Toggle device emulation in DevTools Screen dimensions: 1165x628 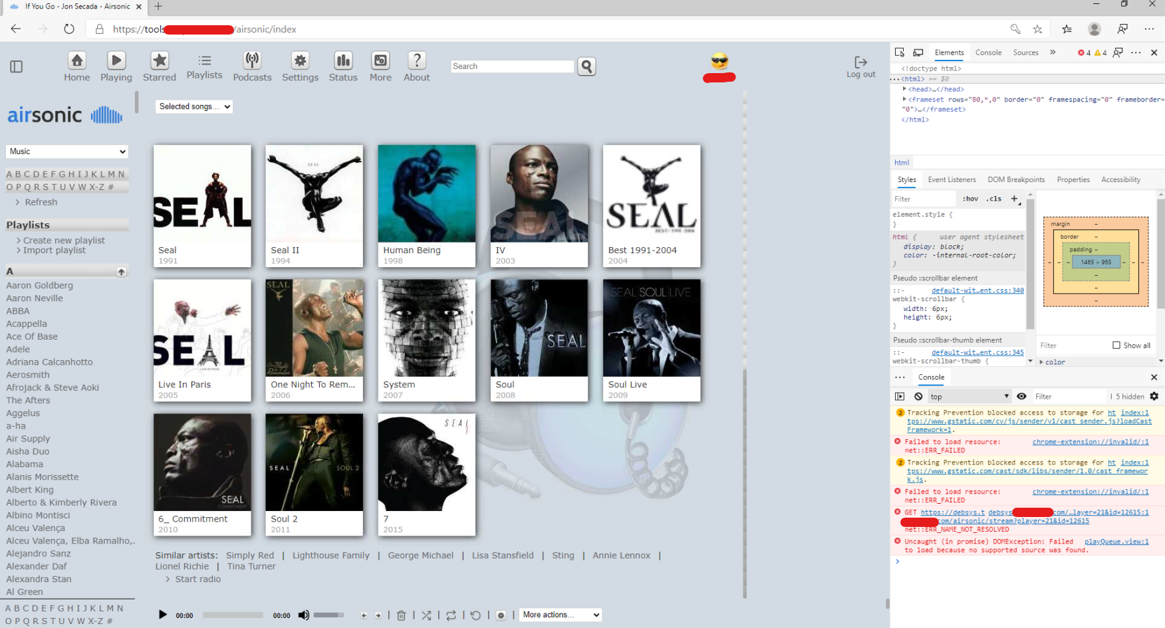(x=918, y=52)
